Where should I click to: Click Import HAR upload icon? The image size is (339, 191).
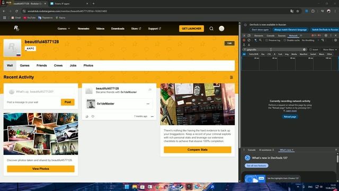[244, 45]
